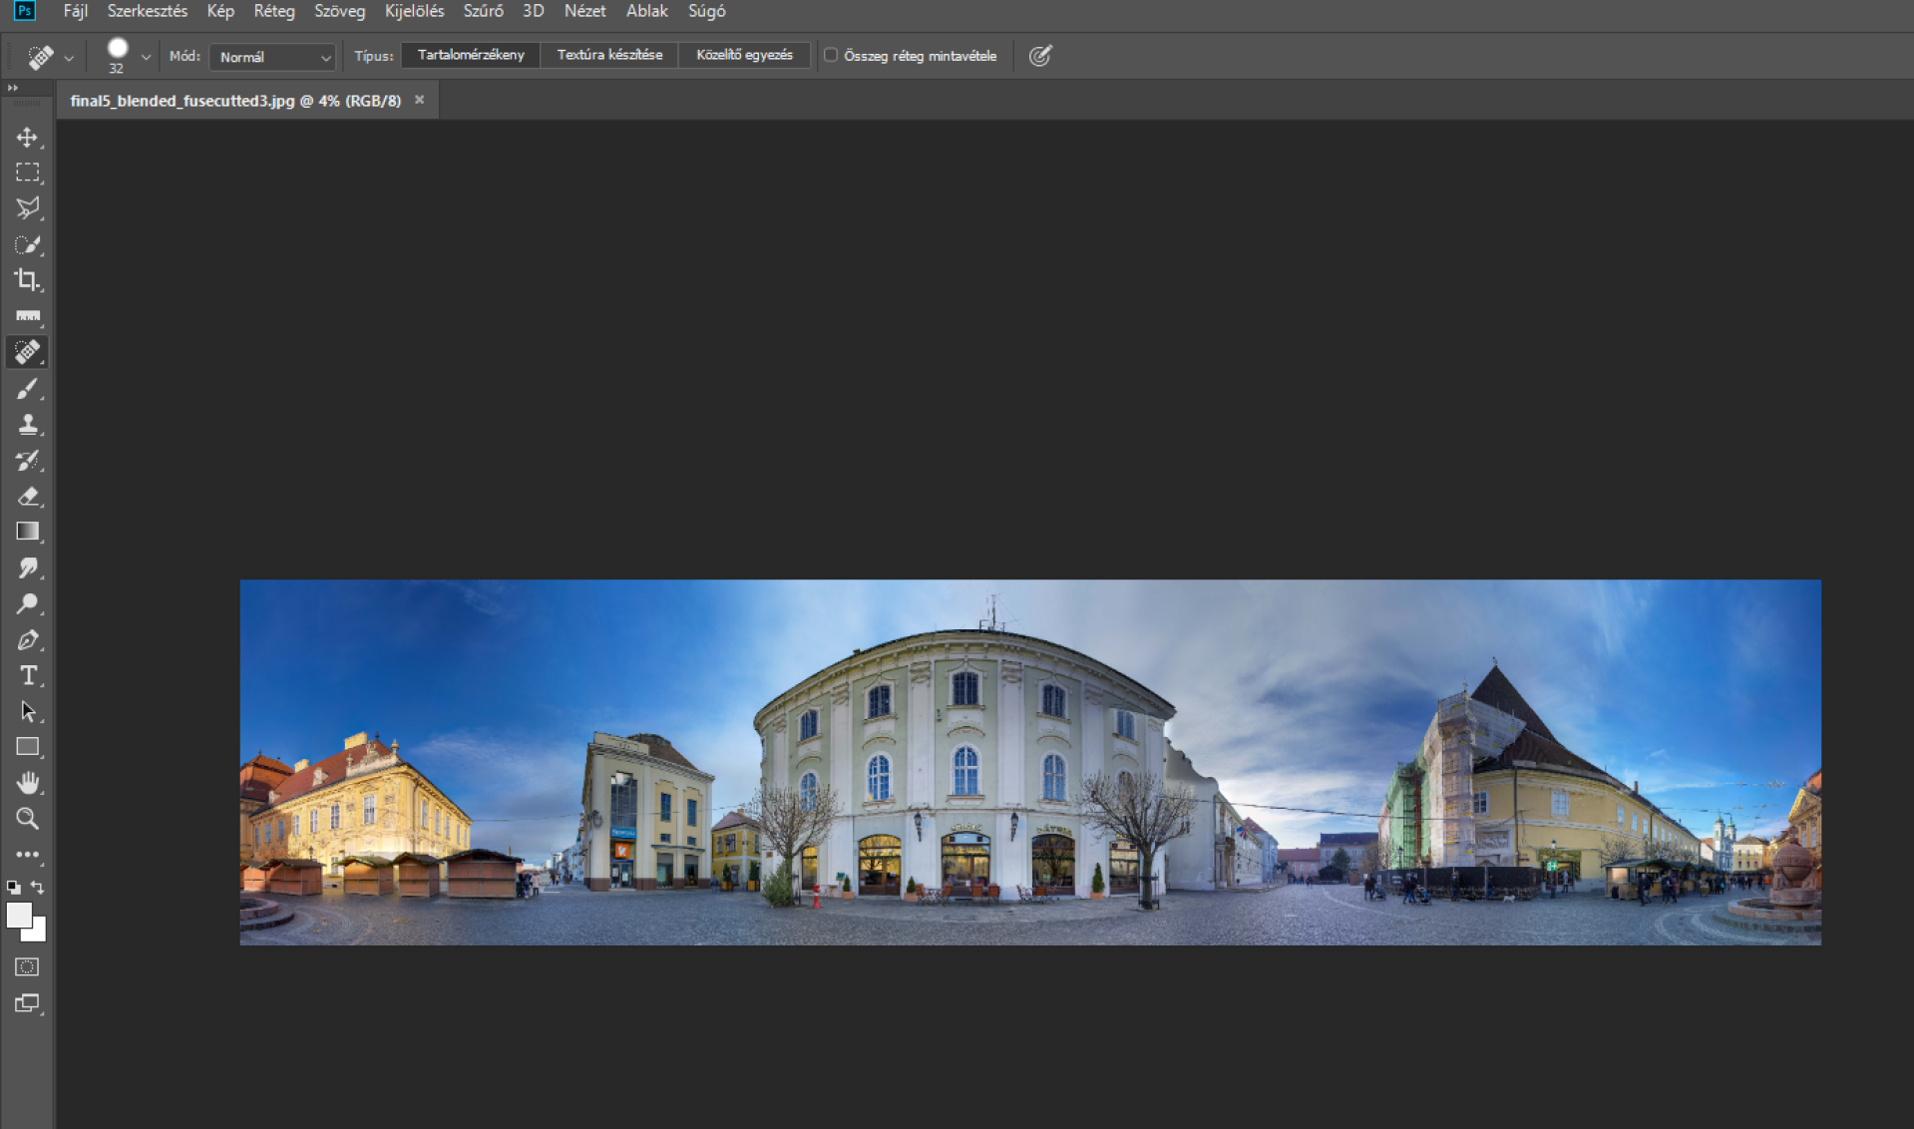The height and width of the screenshot is (1129, 1914).
Task: Select the Move tool
Action: 27,138
